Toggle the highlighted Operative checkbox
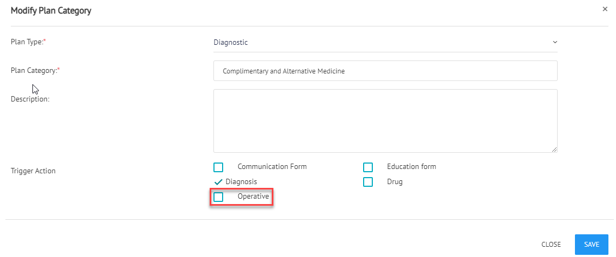This screenshot has width=616, height=257. (218, 197)
